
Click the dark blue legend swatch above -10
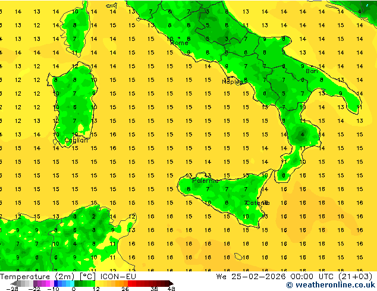(56, 283)
